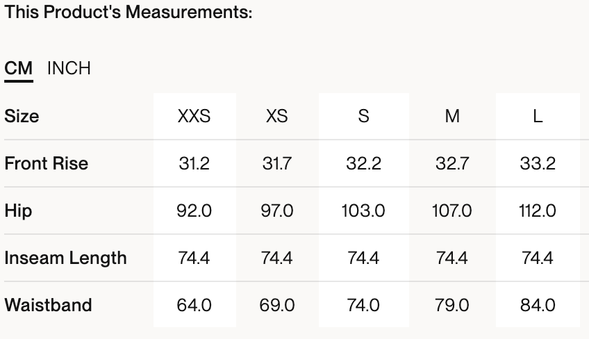The height and width of the screenshot is (339, 589).
Task: Click the M Waistband value 79.0
Action: (x=452, y=305)
